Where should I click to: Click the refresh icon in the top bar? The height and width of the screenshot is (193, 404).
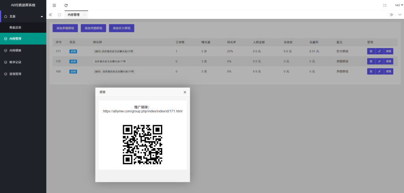[x=66, y=6]
